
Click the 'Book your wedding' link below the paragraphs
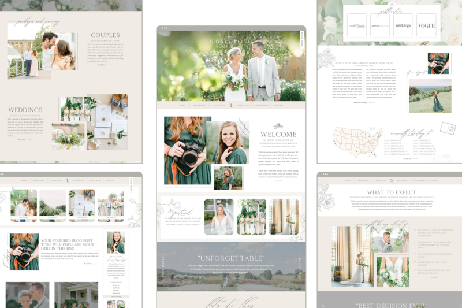(x=360, y=102)
